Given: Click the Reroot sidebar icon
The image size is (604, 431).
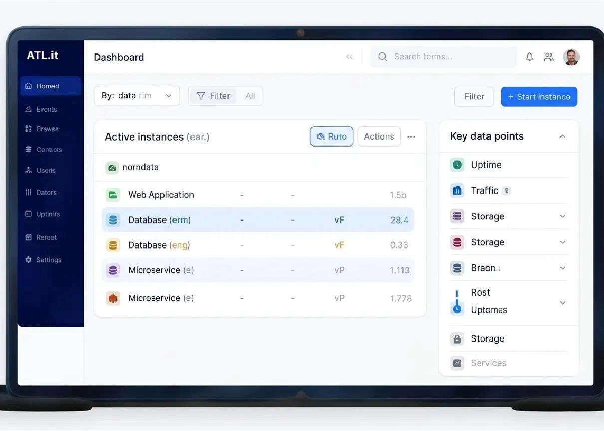Looking at the screenshot, I should coord(28,237).
